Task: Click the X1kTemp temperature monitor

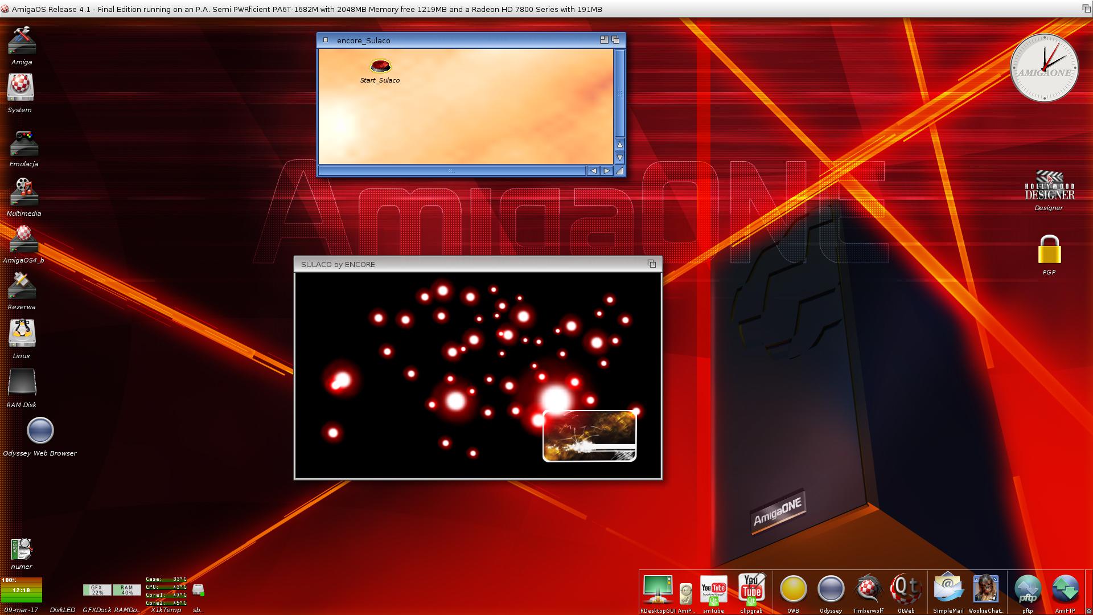Action: [x=166, y=591]
